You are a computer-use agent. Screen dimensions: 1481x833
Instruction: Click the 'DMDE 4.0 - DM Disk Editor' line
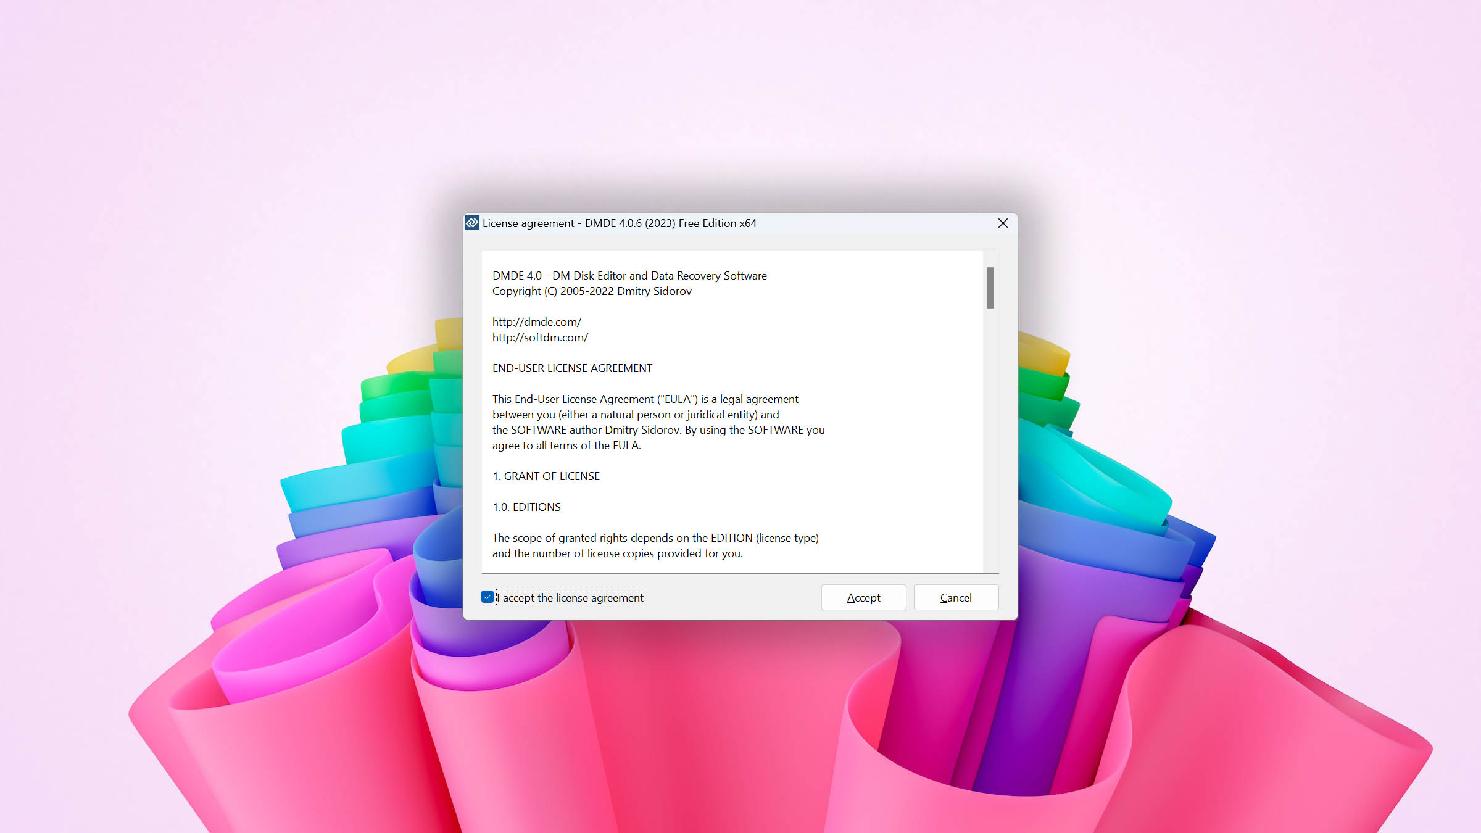pos(629,276)
